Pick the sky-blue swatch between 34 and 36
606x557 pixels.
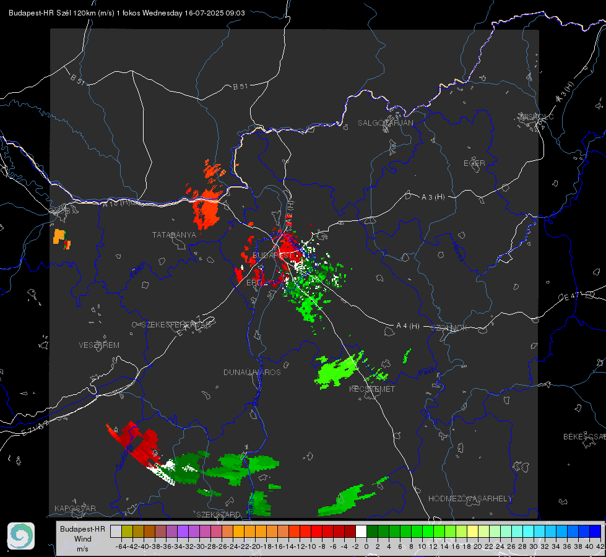(x=561, y=531)
